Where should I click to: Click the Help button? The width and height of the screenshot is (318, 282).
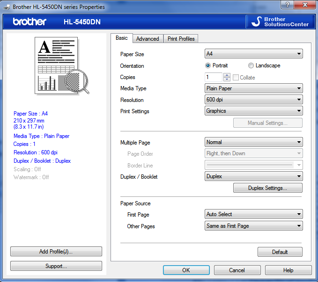288,270
